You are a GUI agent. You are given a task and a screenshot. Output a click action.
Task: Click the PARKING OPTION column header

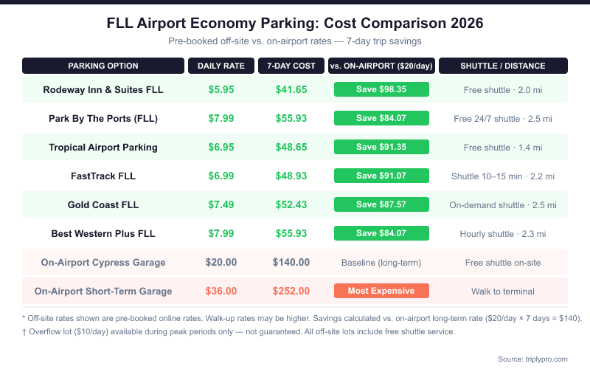pos(103,66)
